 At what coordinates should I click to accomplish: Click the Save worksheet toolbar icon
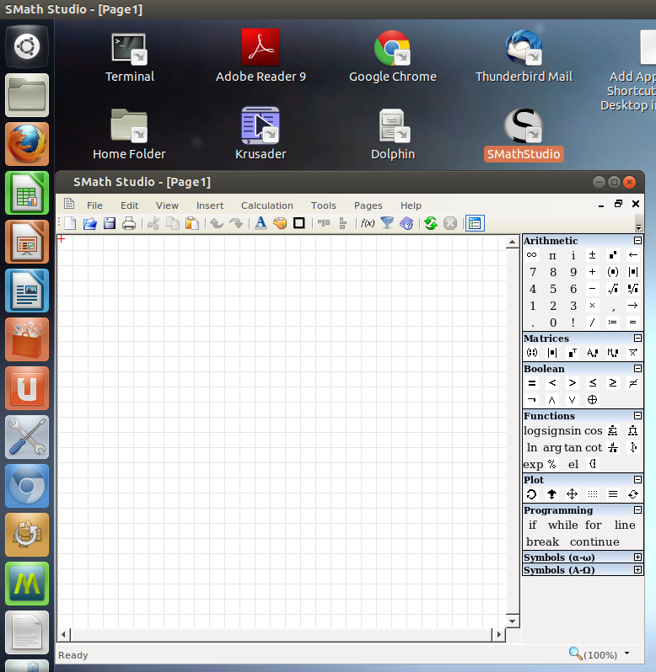[x=110, y=223]
